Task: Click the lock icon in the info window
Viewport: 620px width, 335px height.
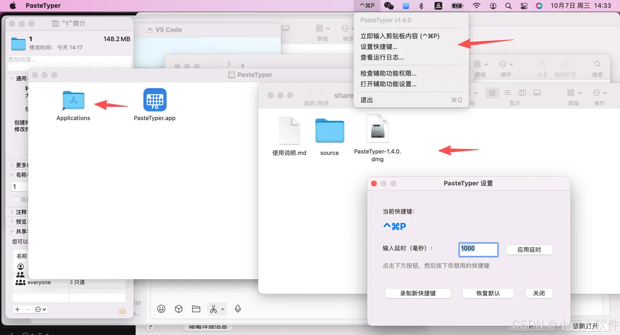Action: point(122,310)
